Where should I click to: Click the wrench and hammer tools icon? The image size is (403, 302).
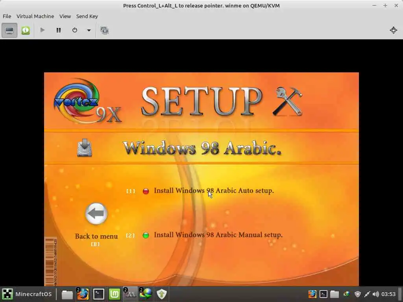tap(287, 101)
